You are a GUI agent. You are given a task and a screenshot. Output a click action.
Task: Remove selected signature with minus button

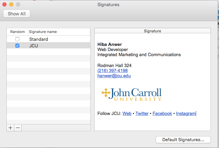(x=18, y=128)
